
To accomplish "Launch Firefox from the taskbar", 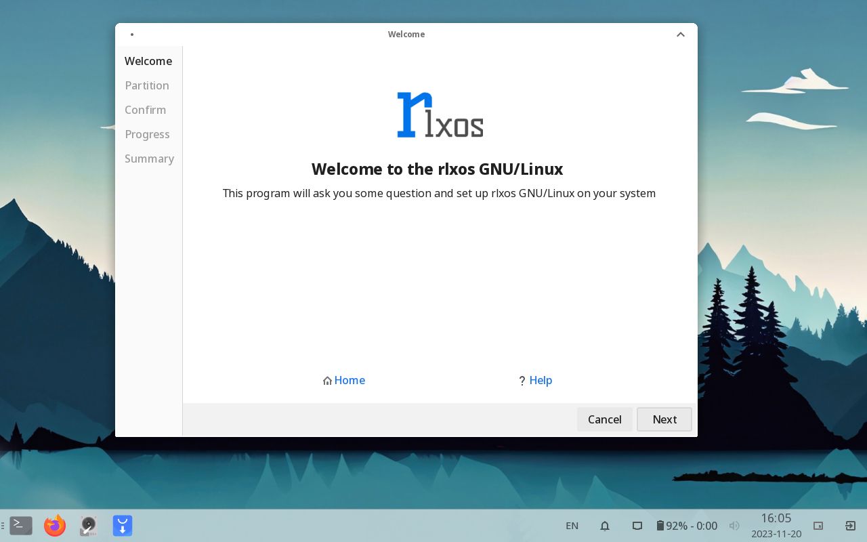I will [x=54, y=525].
